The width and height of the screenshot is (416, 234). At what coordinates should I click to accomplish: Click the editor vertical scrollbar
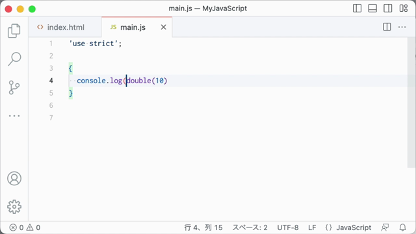tap(411, 103)
